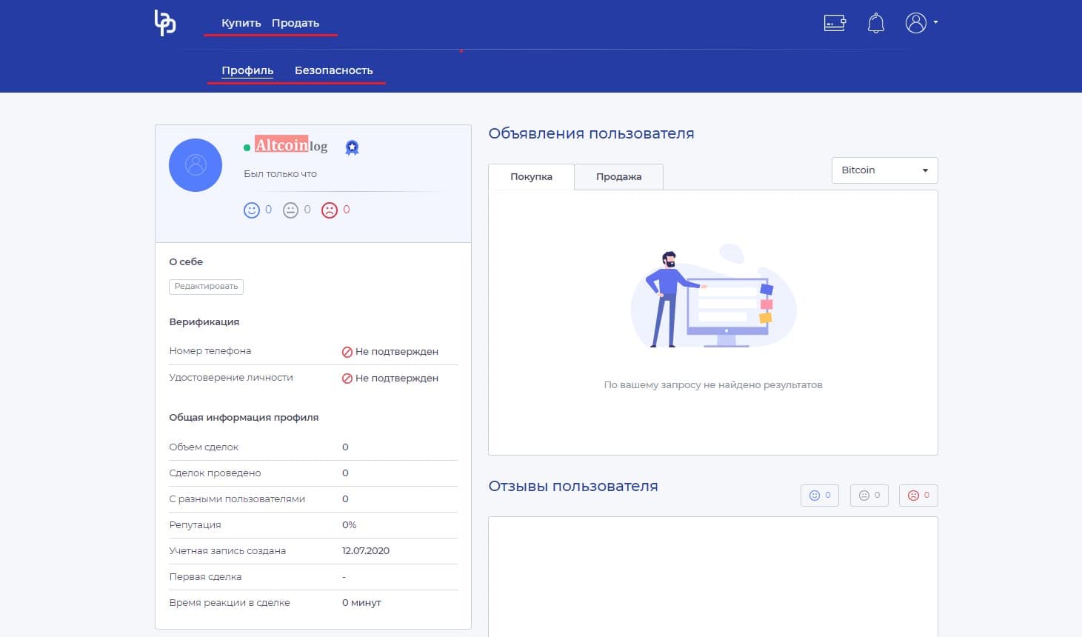Click the verified badge next to Altcoinlog
1082x637 pixels.
[x=352, y=147]
